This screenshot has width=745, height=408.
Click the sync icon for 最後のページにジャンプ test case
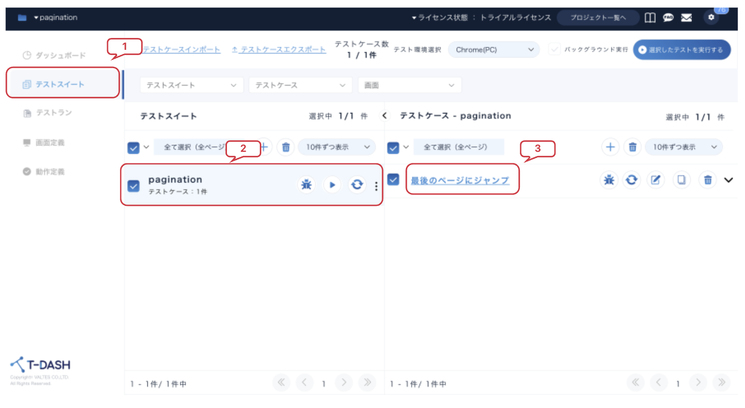(x=632, y=180)
